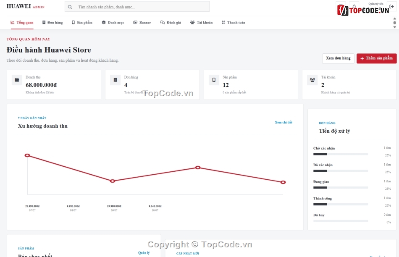This screenshot has height=257, width=399.
Task: Click the receipt icon on the Đơn hàng card
Action: pos(115,80)
